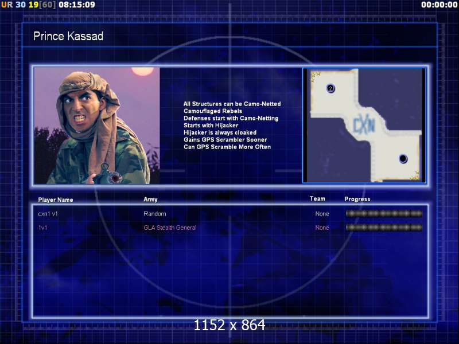Click the player name 1v1

point(42,228)
